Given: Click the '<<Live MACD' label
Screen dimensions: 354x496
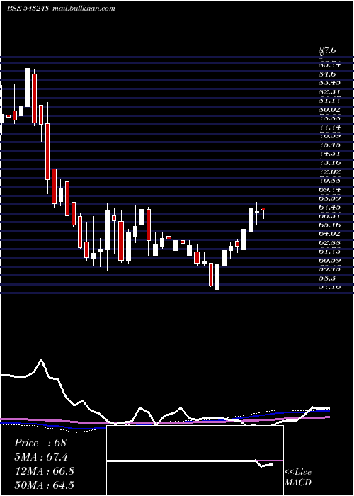Looking at the screenshot, I should tap(298, 478).
